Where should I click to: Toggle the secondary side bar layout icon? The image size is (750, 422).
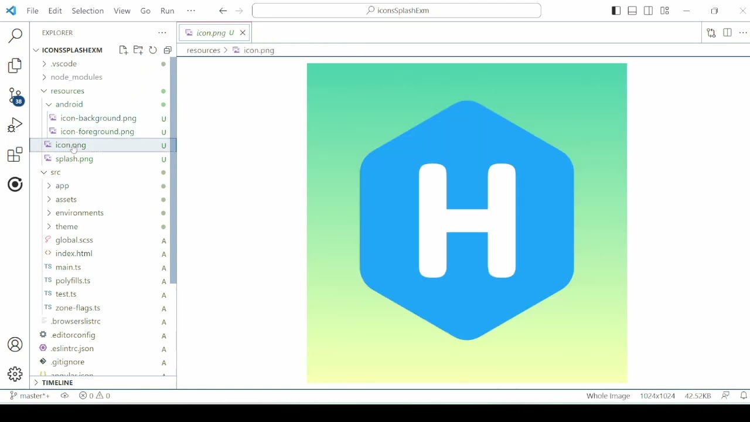pos(648,11)
